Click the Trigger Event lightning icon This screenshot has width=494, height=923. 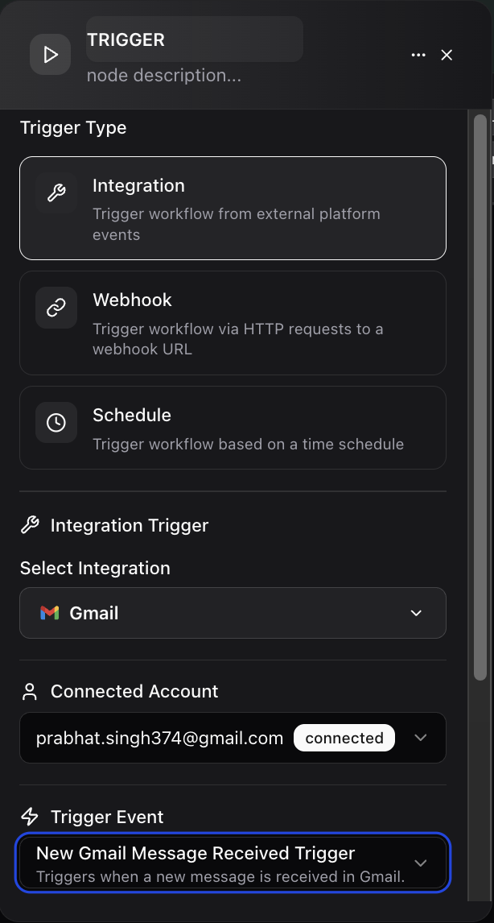[x=30, y=817]
